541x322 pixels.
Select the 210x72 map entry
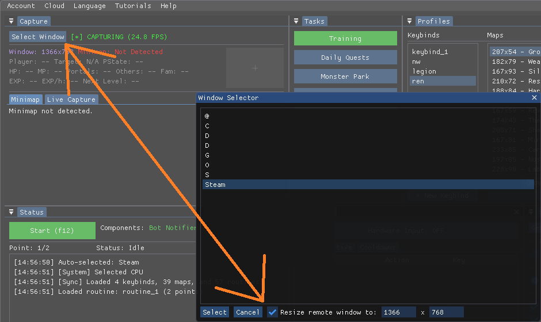click(x=515, y=81)
